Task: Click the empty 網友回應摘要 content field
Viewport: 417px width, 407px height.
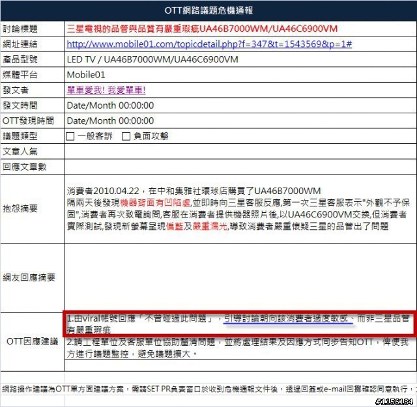Action: (x=240, y=278)
